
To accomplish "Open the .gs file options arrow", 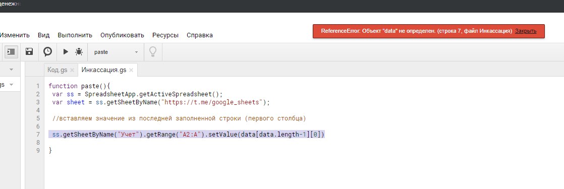I will (11, 85).
